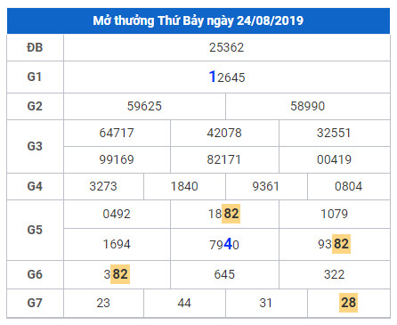Click the first prize number 12645
This screenshot has width=397, height=325.
tap(227, 77)
